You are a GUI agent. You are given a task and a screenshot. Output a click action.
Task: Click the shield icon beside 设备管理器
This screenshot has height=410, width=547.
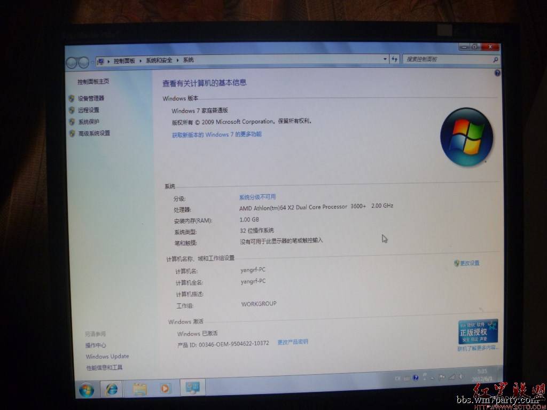[72, 99]
